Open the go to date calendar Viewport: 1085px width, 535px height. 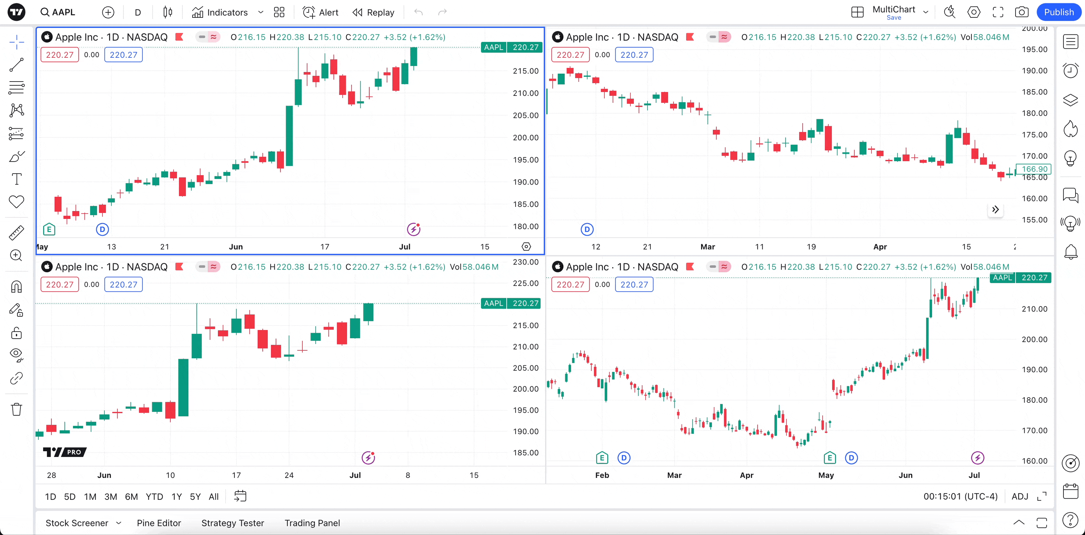click(x=240, y=496)
